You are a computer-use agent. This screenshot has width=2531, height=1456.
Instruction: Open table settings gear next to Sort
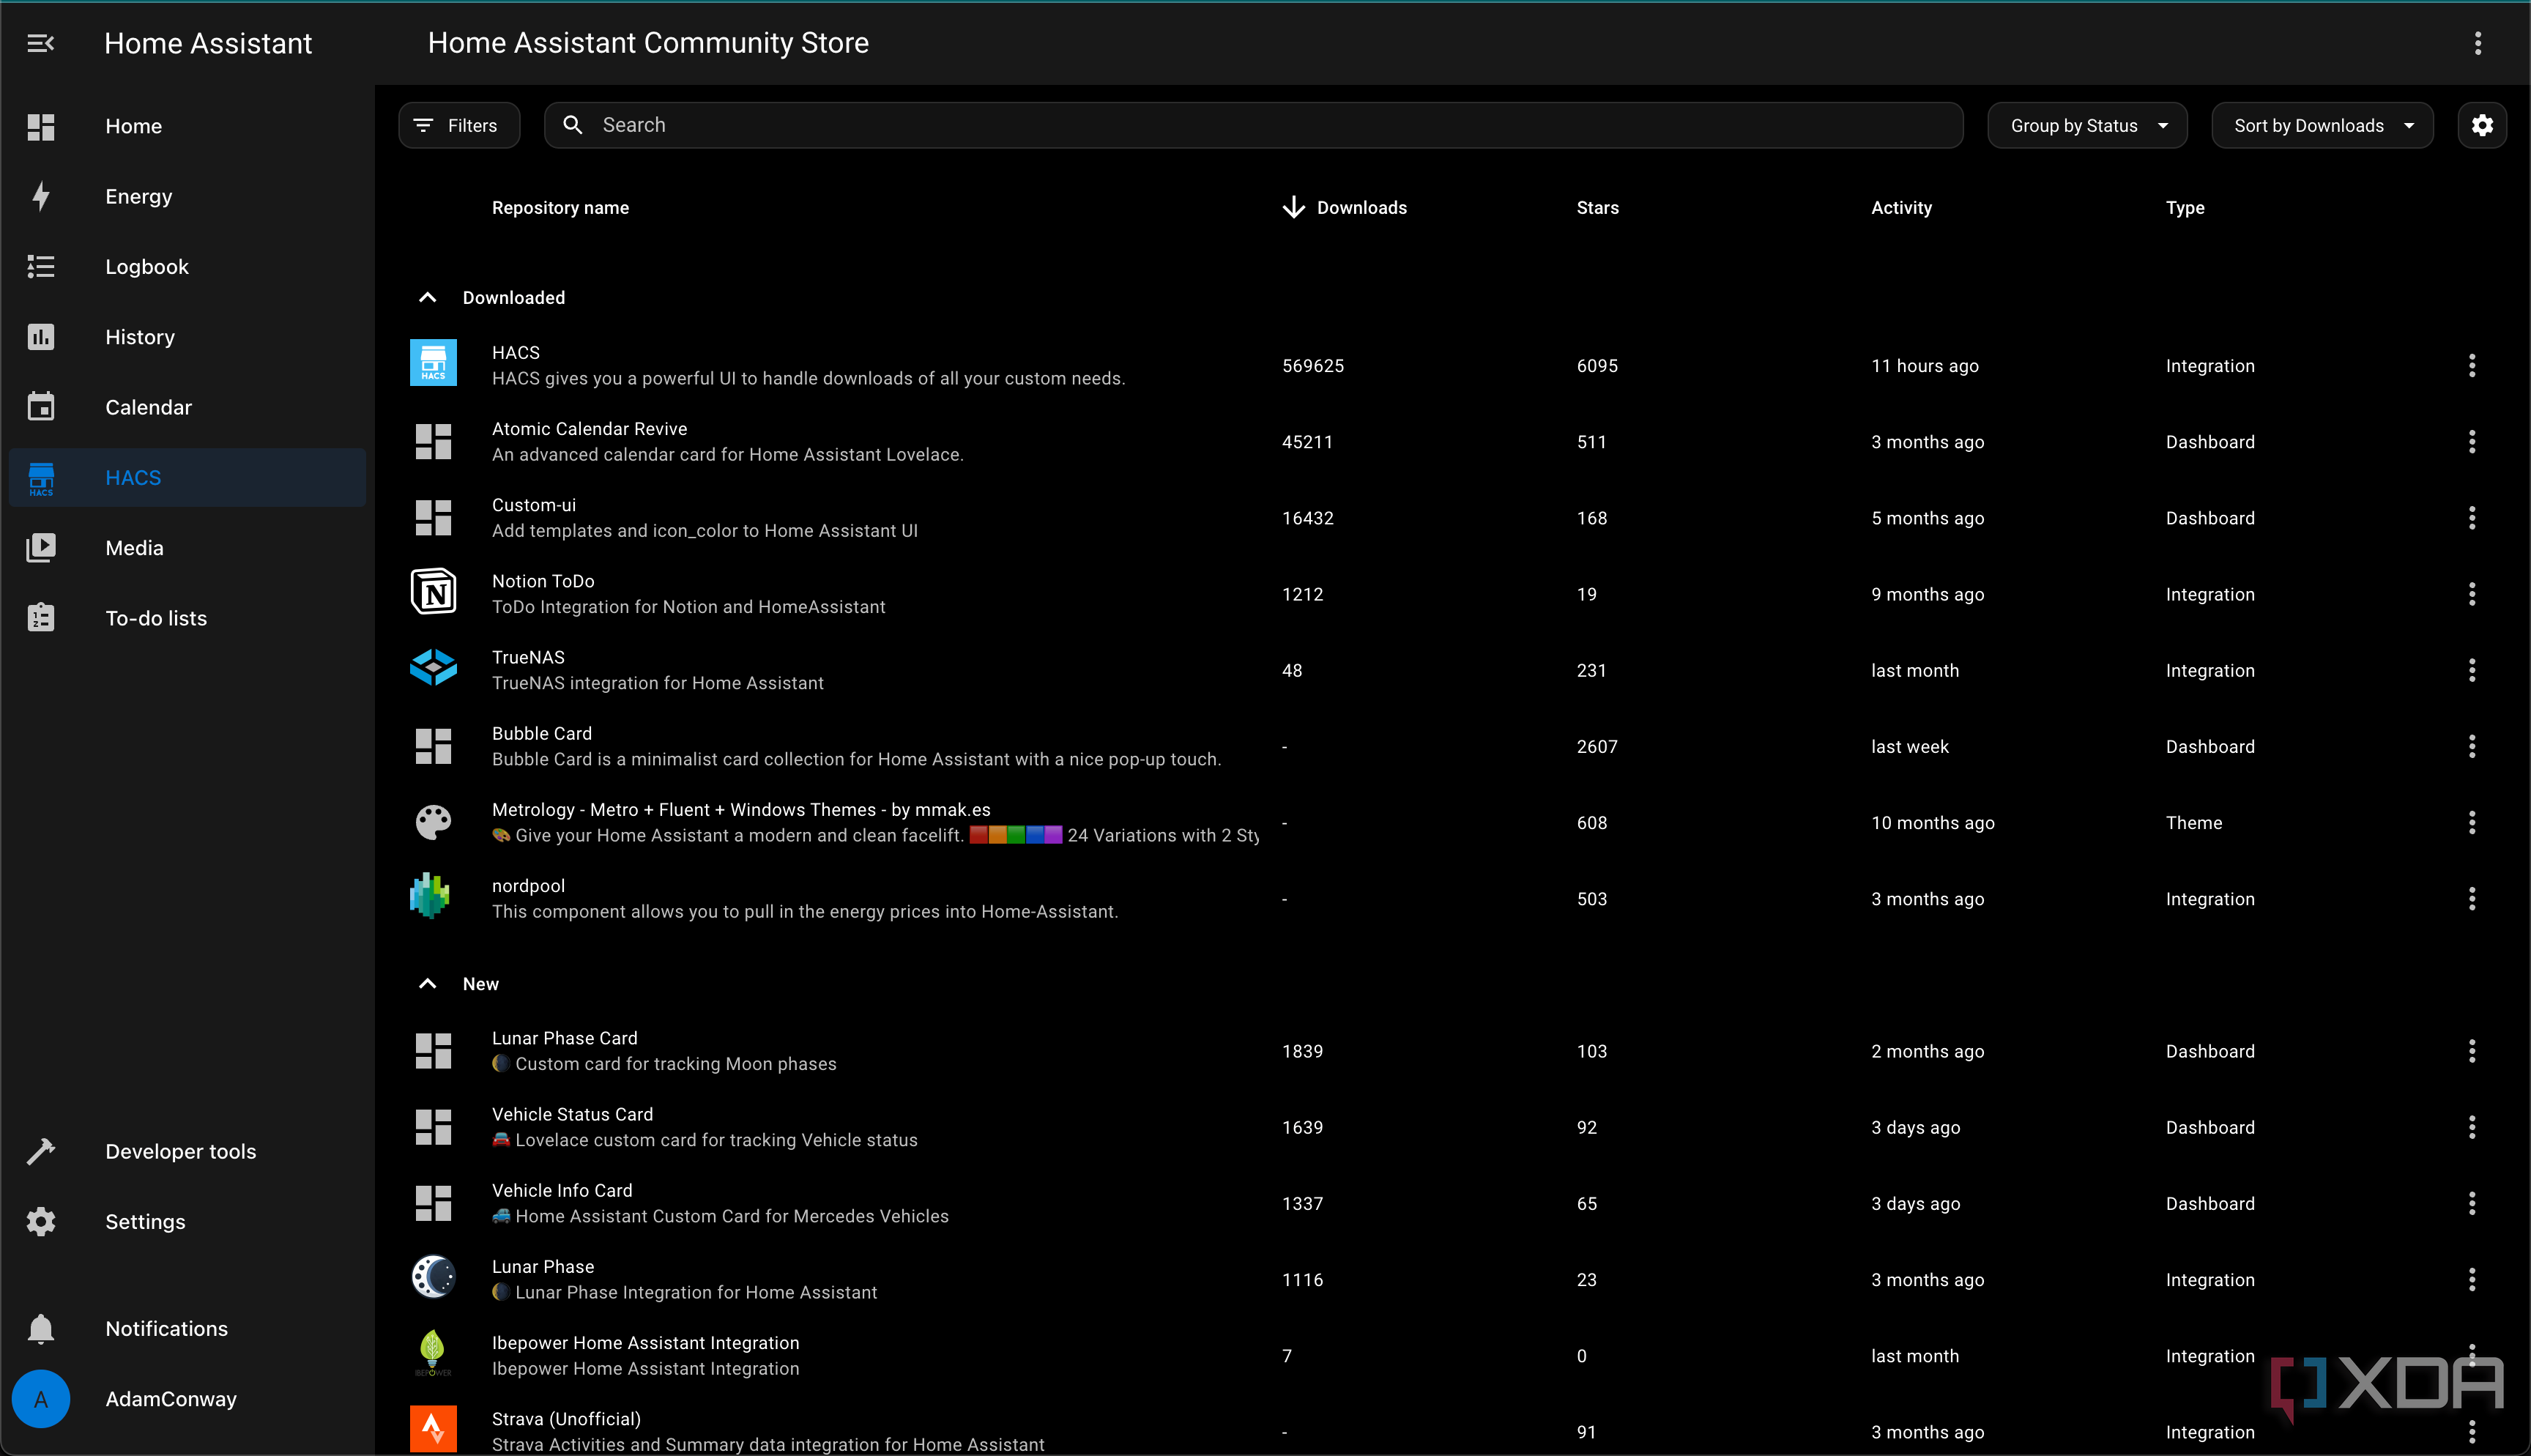click(x=2482, y=125)
